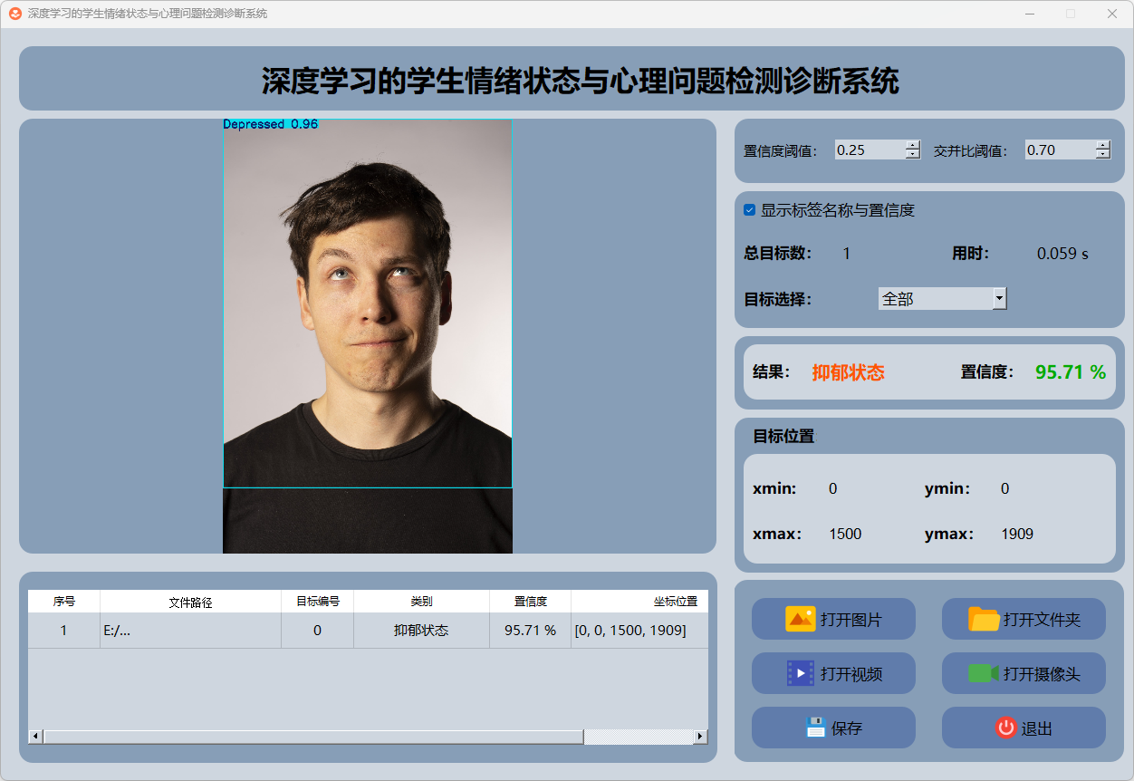The width and height of the screenshot is (1134, 781).
Task: Click the film strip icon for 打开视频
Action: (x=800, y=673)
